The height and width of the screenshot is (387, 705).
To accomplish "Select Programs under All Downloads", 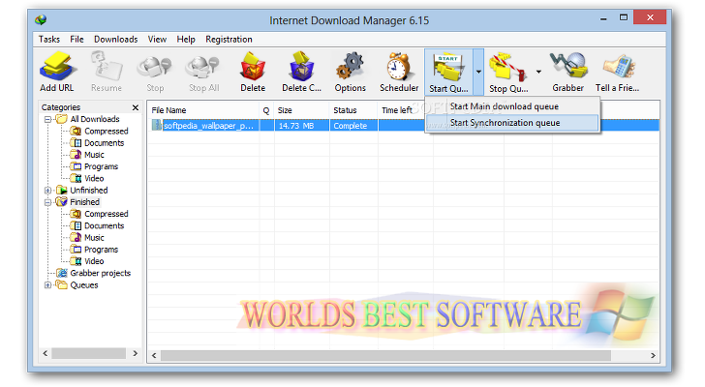I will (101, 166).
